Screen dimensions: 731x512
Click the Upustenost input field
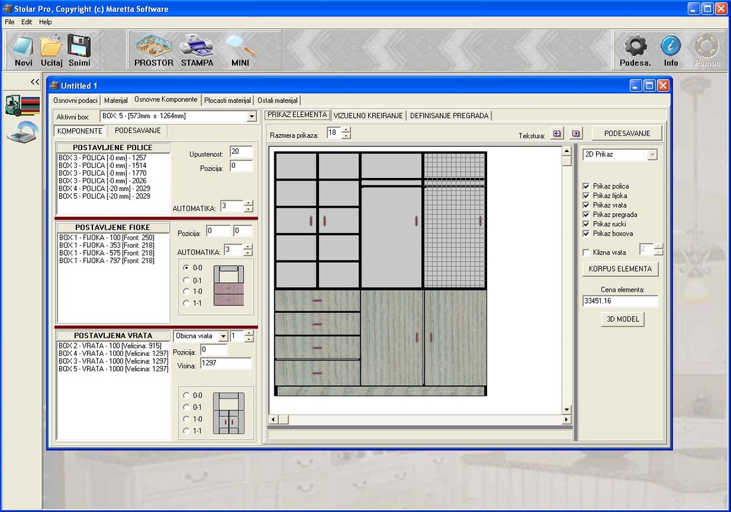click(241, 152)
